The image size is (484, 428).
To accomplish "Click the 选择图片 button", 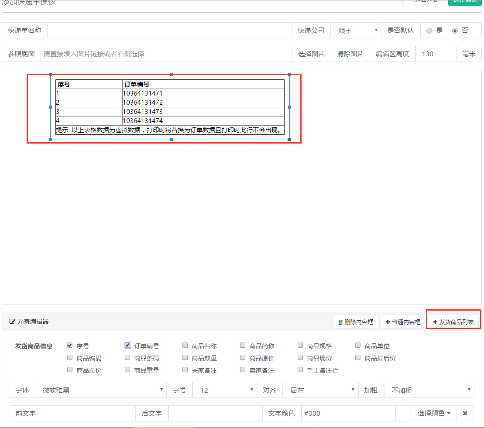I will coord(311,54).
